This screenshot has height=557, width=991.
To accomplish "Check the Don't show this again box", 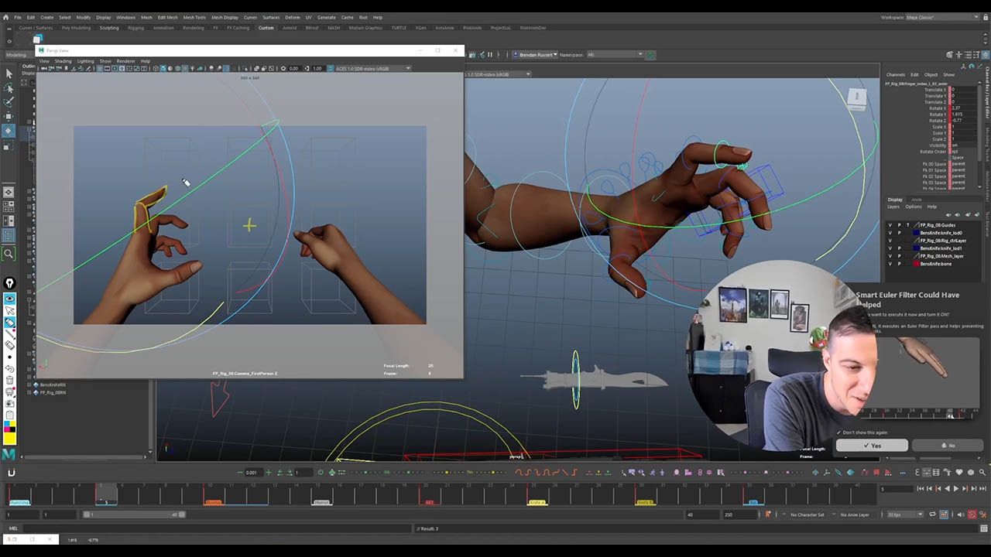I will click(839, 432).
